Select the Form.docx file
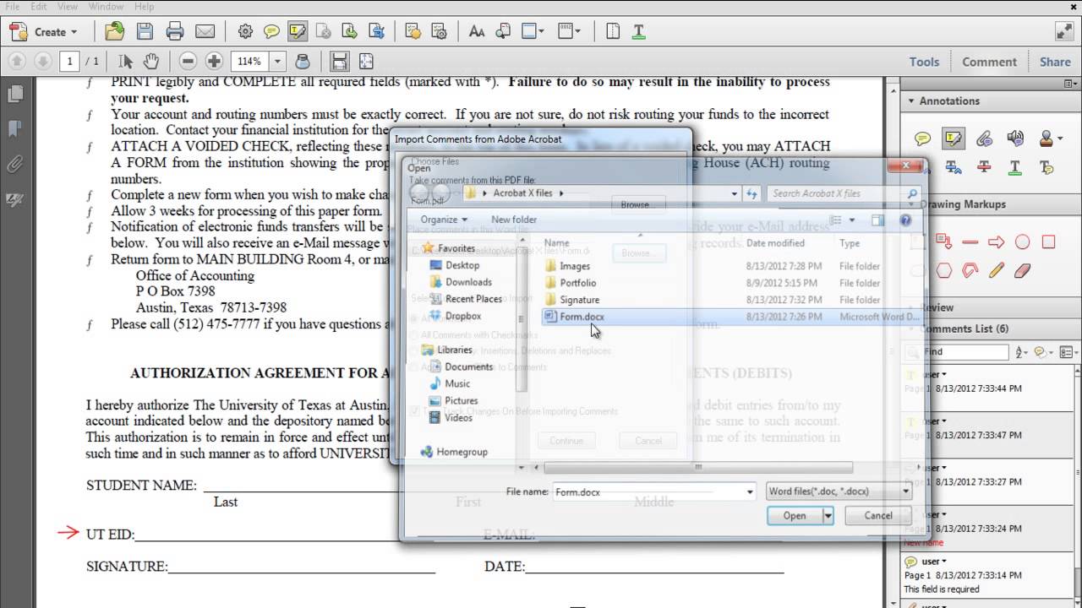1082x608 pixels. click(582, 317)
